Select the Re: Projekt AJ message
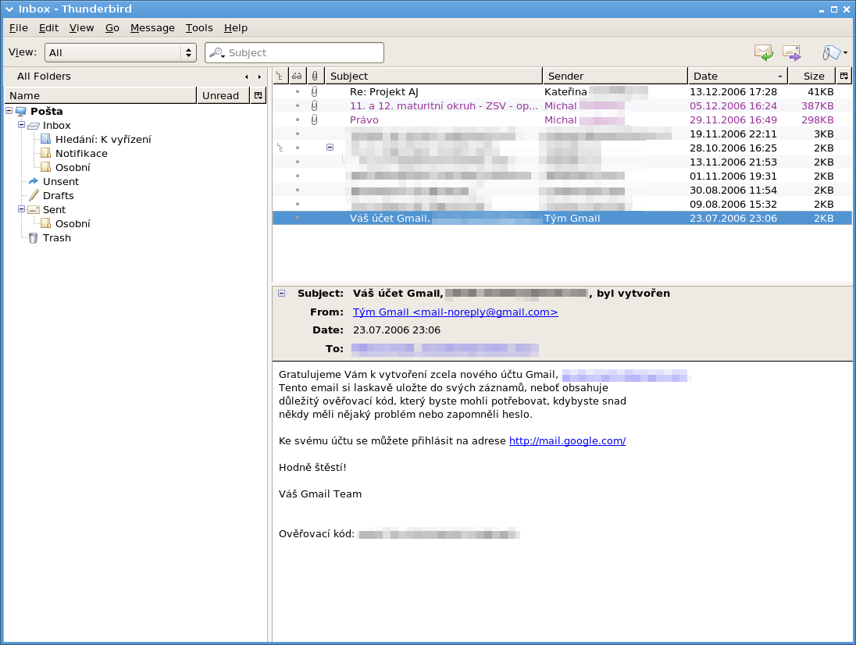Image resolution: width=856 pixels, height=645 pixels. point(562,91)
